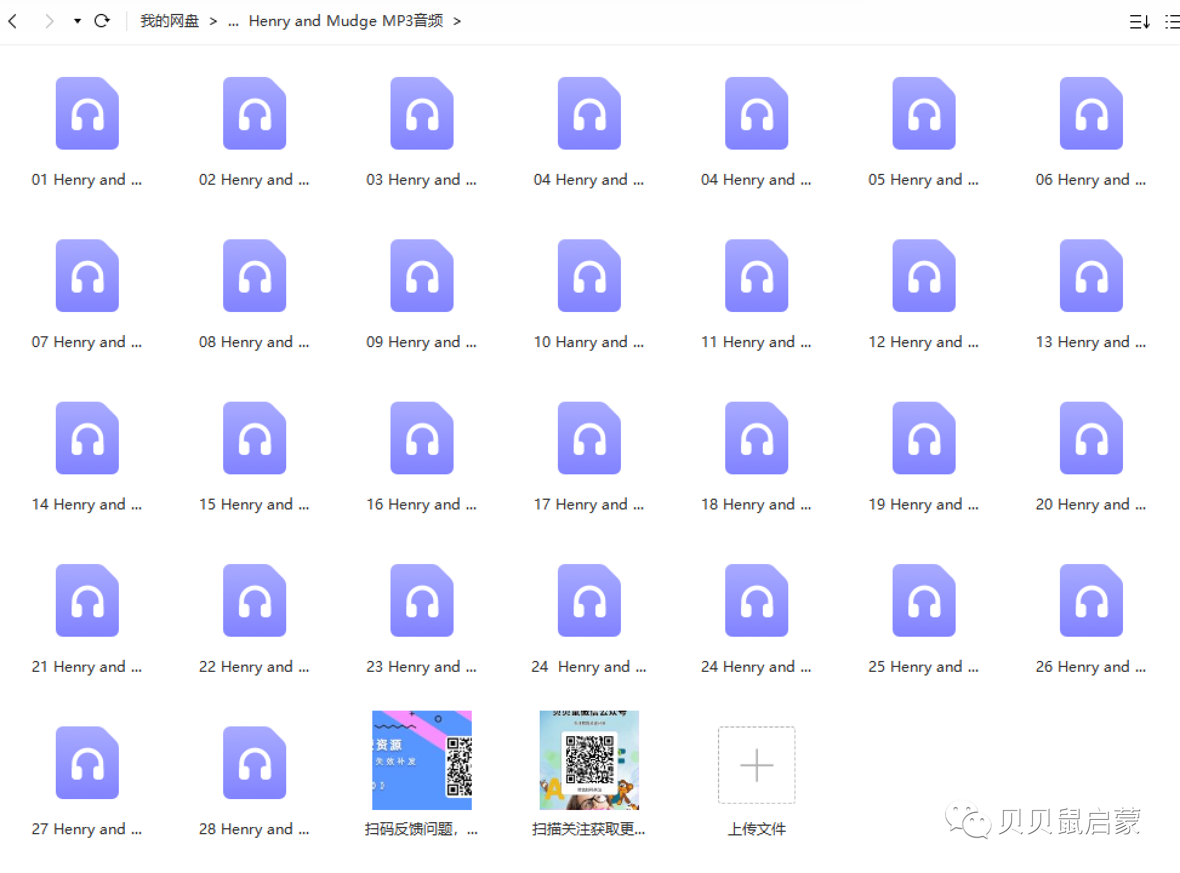Open the 扫码反馈问题 image thumbnail

421,760
